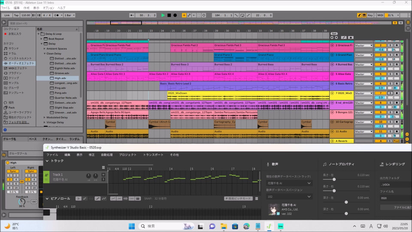Screen dimensions: 412x232
Task: Mute Track 1 in Synthesizer V
Action: coord(103,174)
